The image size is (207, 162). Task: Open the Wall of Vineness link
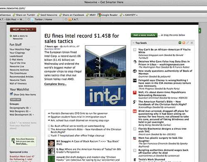point(18,84)
